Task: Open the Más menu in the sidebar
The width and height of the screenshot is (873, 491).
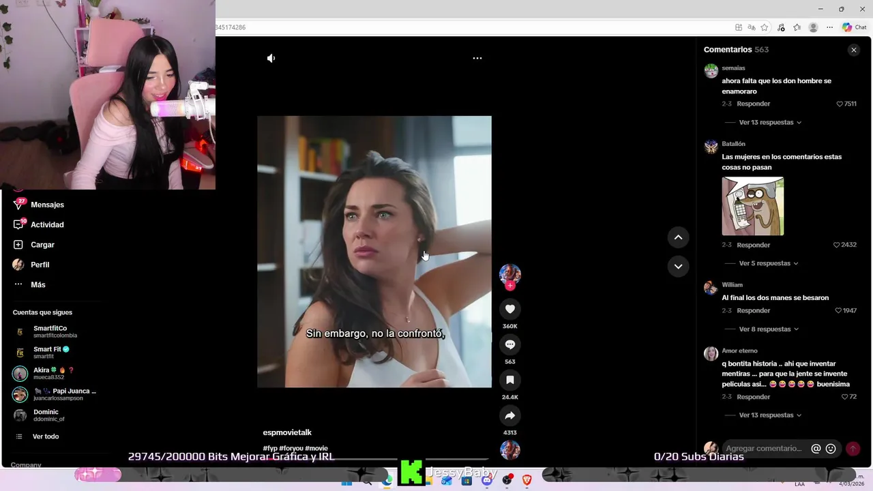Action: (x=38, y=284)
